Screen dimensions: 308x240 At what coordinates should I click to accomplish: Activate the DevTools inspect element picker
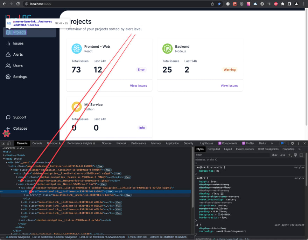click(3, 144)
